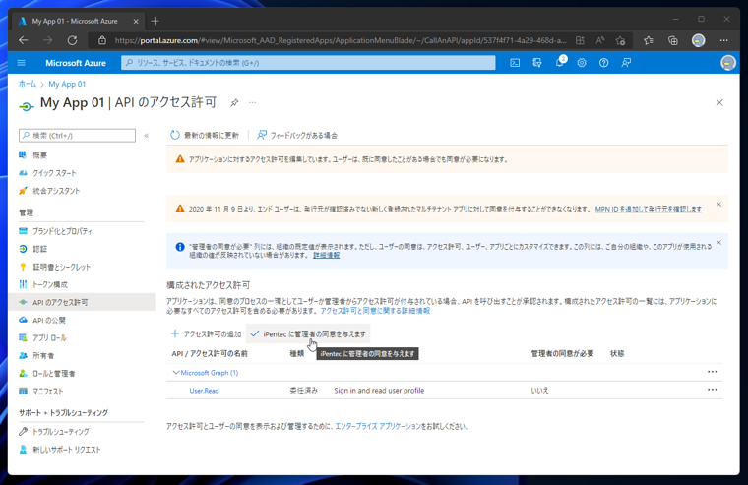
Task: Collapse the Microsoft Graph (1) group
Action: pyautogui.click(x=175, y=373)
